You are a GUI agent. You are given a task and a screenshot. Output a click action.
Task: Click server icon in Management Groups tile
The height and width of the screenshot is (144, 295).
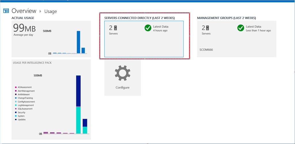(x=207, y=28)
